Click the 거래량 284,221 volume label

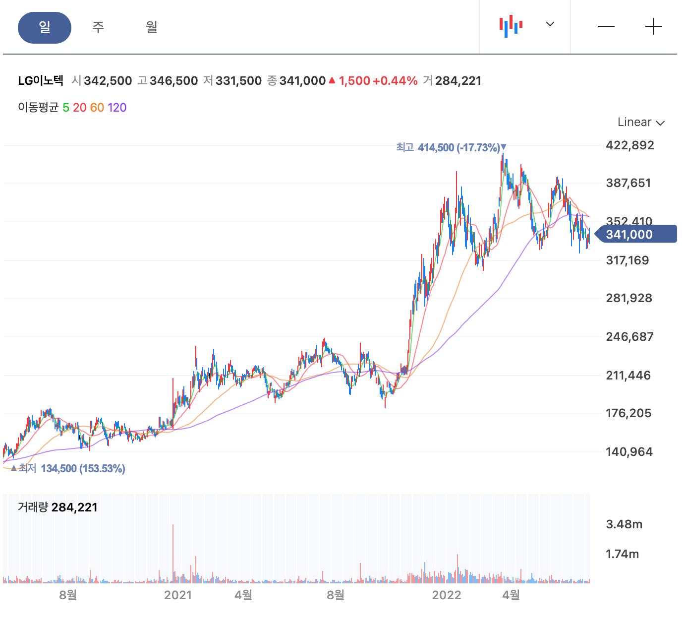[57, 507]
